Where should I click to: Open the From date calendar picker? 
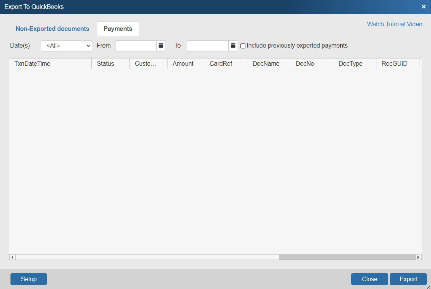point(161,46)
